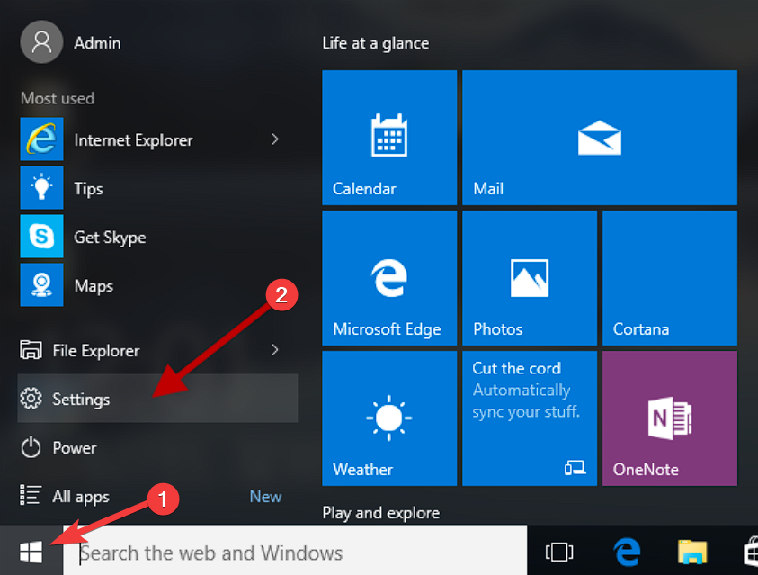Open Get Skype from Most used
The width and height of the screenshot is (758, 575).
tap(109, 237)
